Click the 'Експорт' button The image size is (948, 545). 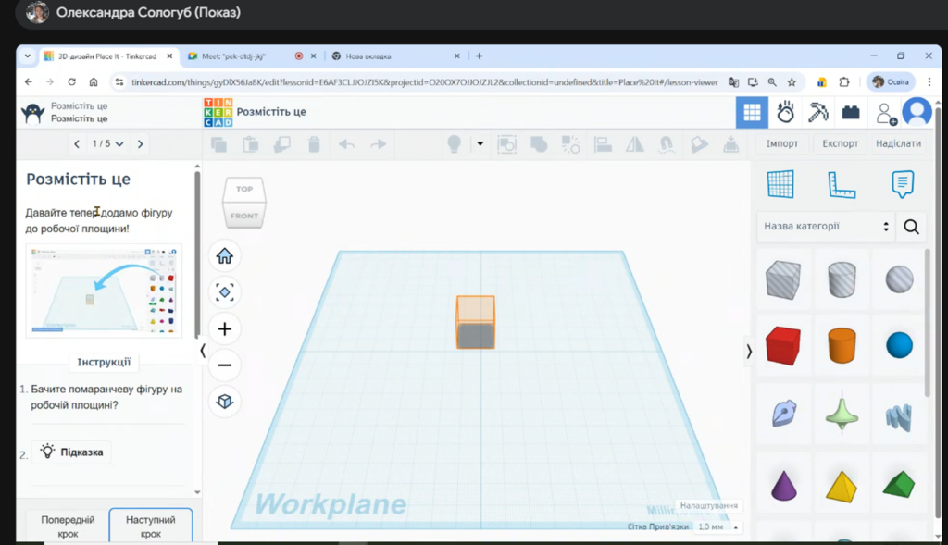click(x=840, y=144)
